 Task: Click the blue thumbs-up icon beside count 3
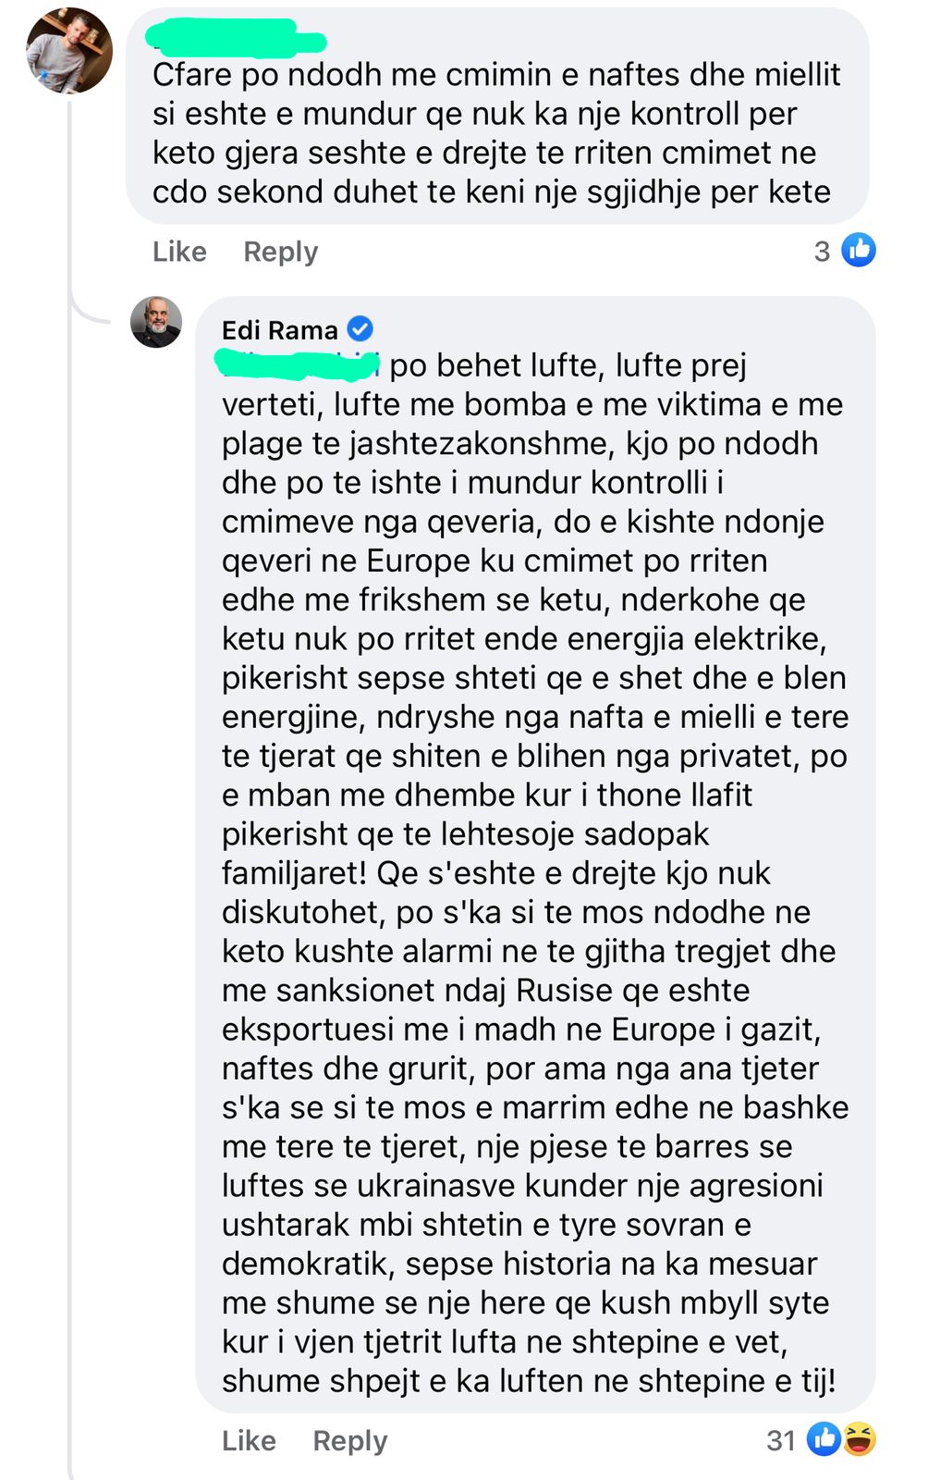[859, 251]
